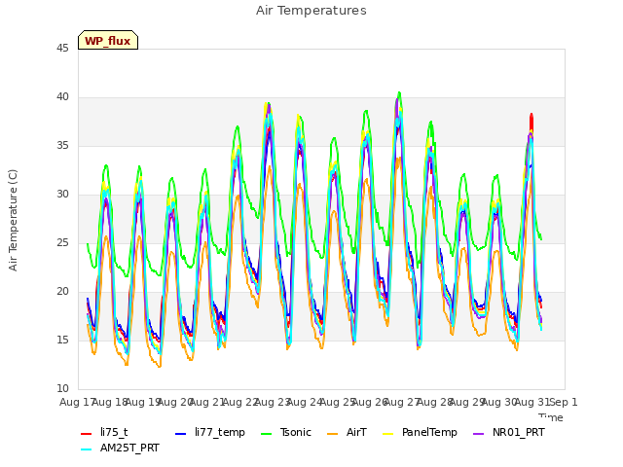Click the Air Temperature (C) axis label
Viewport: 623px width, 467px height.
pyautogui.click(x=13, y=221)
